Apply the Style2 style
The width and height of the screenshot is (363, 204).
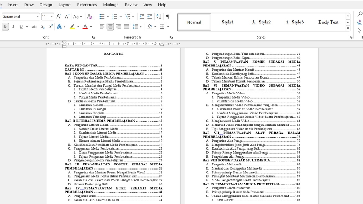[261, 22]
